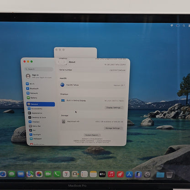The image size is (190, 190).
Task: Open Network settings pane
Action: [x=32, y=93]
